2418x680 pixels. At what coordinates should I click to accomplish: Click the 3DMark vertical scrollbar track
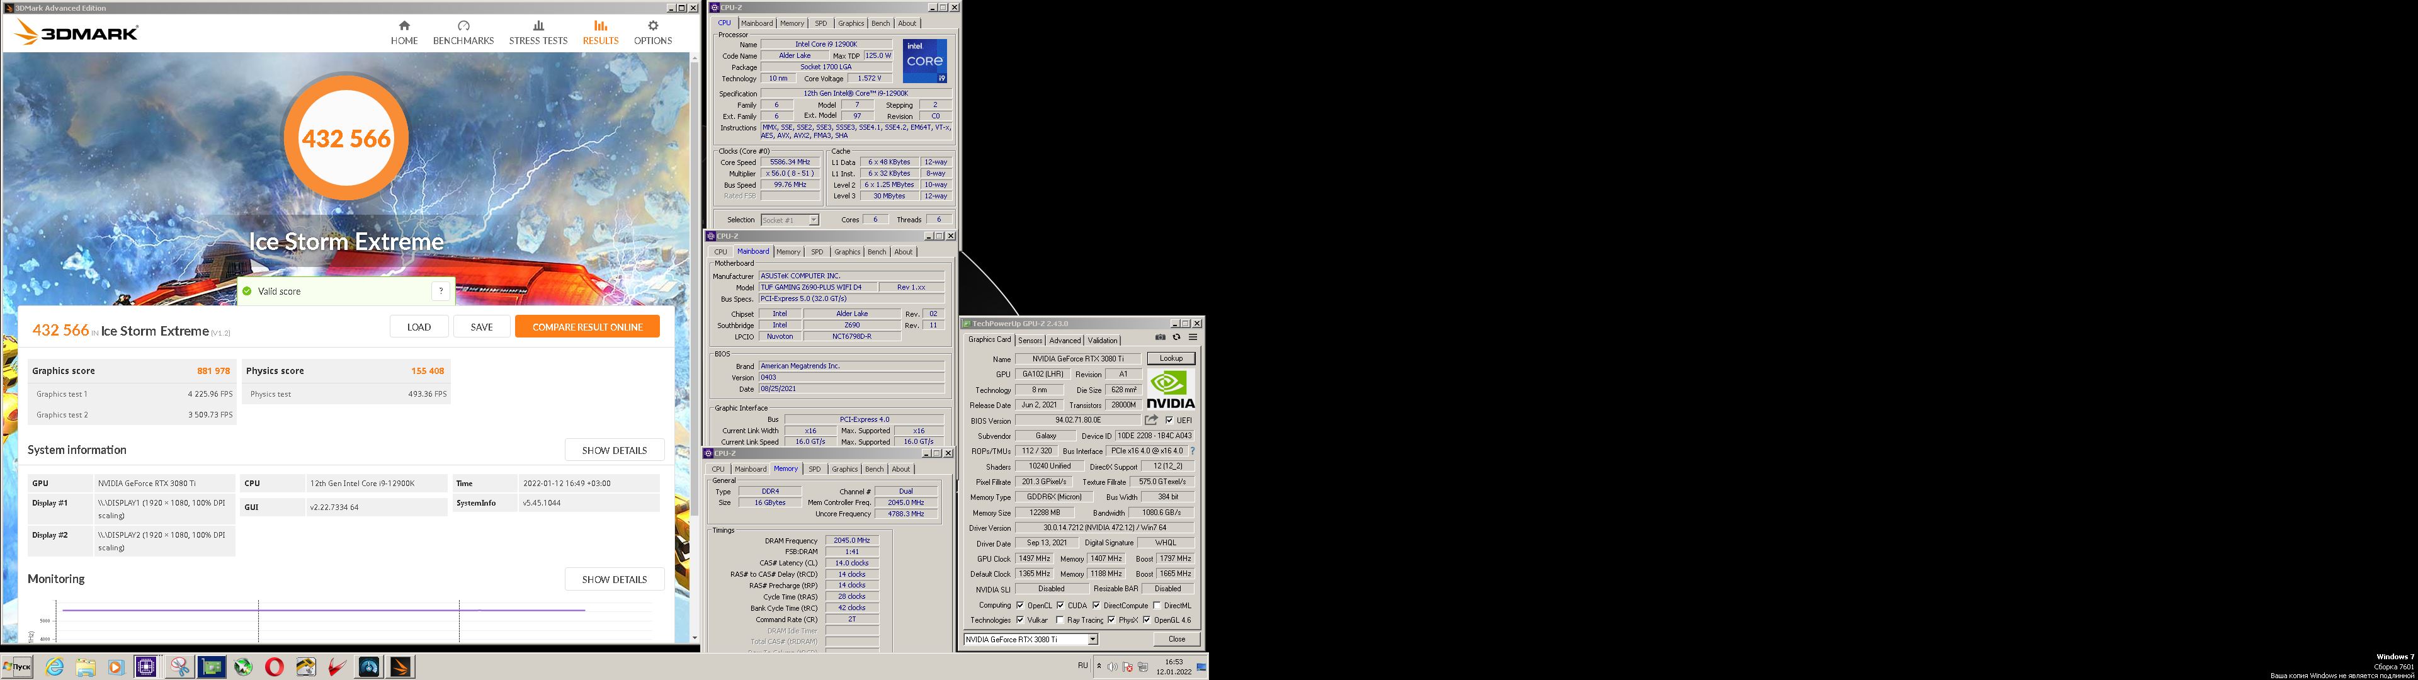(x=695, y=348)
